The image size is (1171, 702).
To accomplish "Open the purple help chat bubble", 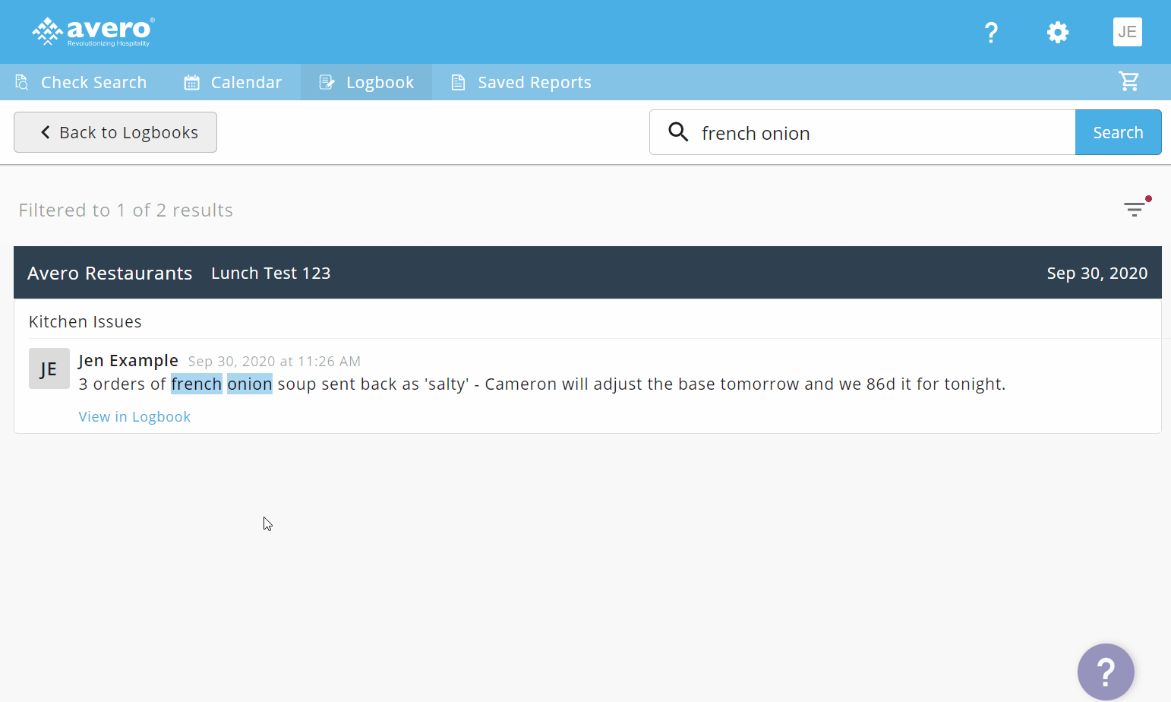I will pyautogui.click(x=1105, y=672).
